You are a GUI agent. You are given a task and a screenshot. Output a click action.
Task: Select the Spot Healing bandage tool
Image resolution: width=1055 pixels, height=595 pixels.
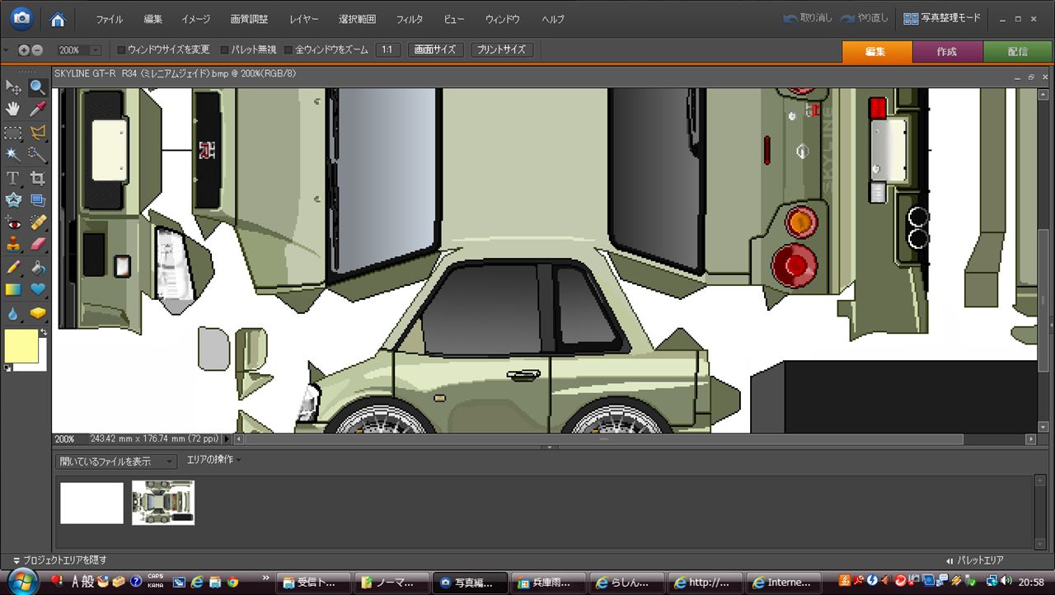point(38,223)
